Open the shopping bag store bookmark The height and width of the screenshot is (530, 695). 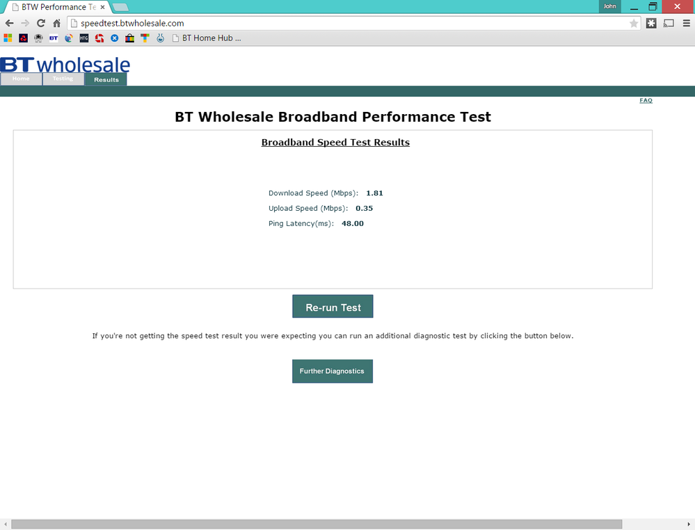(129, 38)
